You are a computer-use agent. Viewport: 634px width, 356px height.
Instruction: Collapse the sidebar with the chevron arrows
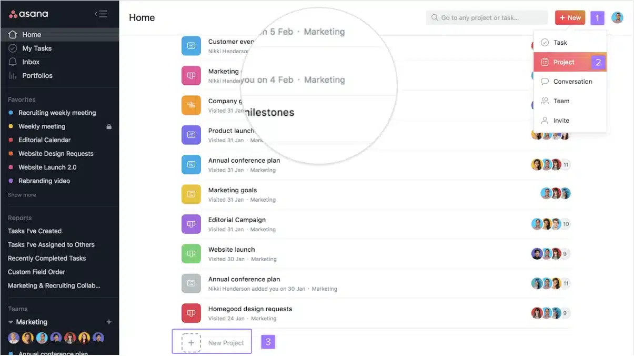[101, 14]
